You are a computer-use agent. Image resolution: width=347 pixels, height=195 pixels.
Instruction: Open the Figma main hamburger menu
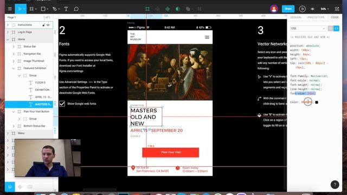[10, 9]
